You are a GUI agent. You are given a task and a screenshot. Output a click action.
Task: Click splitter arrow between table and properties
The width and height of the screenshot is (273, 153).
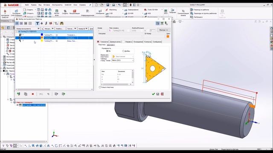pos(94,60)
